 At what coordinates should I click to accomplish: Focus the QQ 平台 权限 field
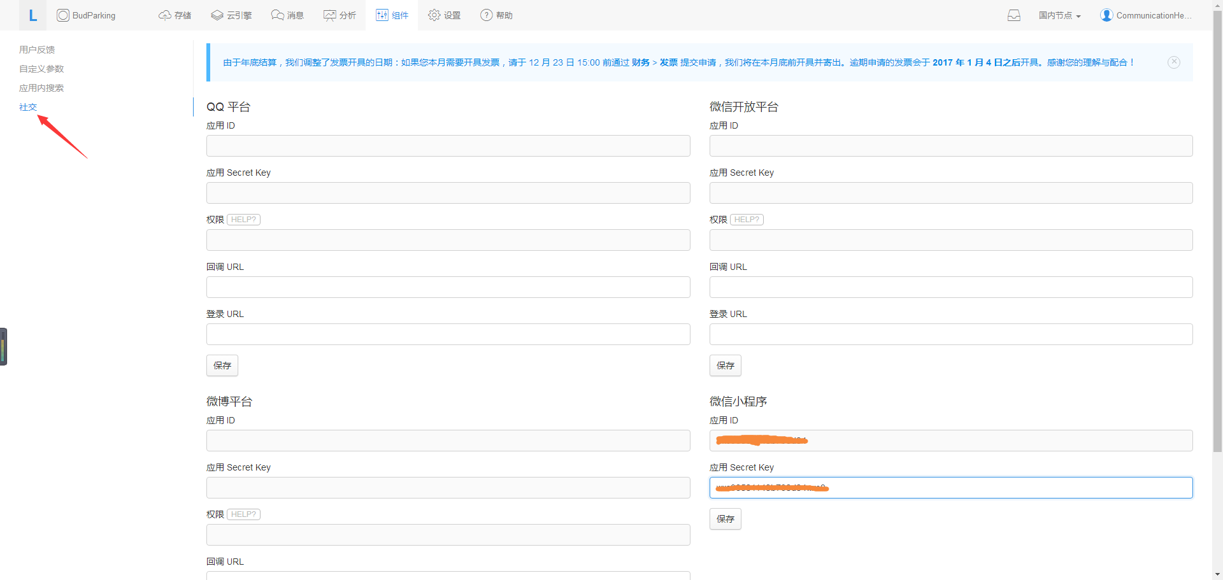click(x=448, y=240)
